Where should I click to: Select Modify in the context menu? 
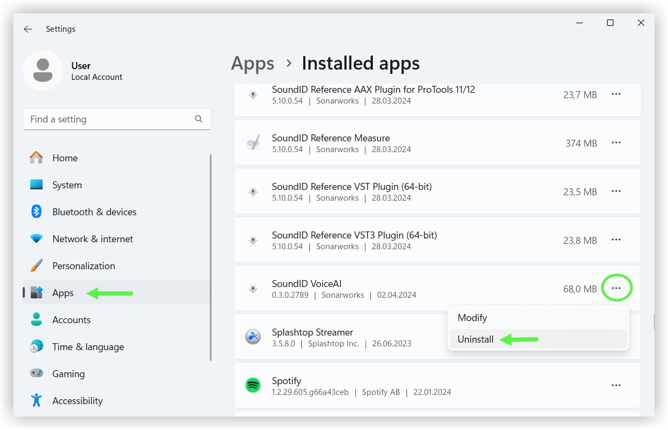[x=538, y=318]
